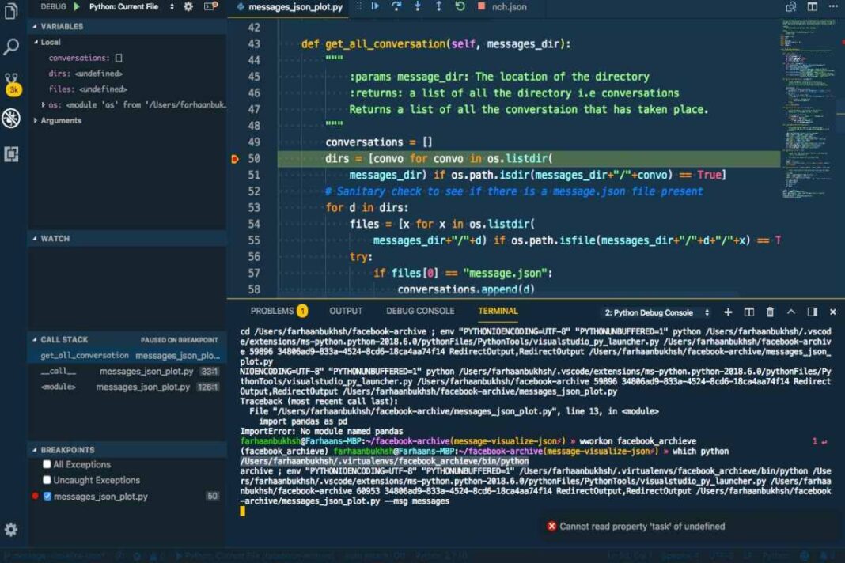Open the Extensions view icon
Image resolution: width=845 pixels, height=563 pixels.
(x=11, y=153)
